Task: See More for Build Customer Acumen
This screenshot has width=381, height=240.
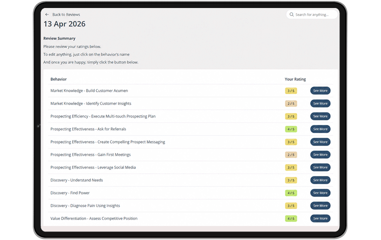Action: coord(320,90)
